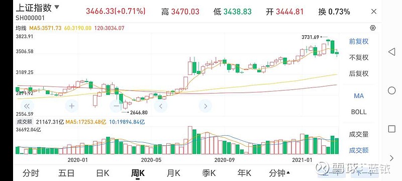Click the SH000001 stock code
This screenshot has width=402, height=181.
click(30, 18)
